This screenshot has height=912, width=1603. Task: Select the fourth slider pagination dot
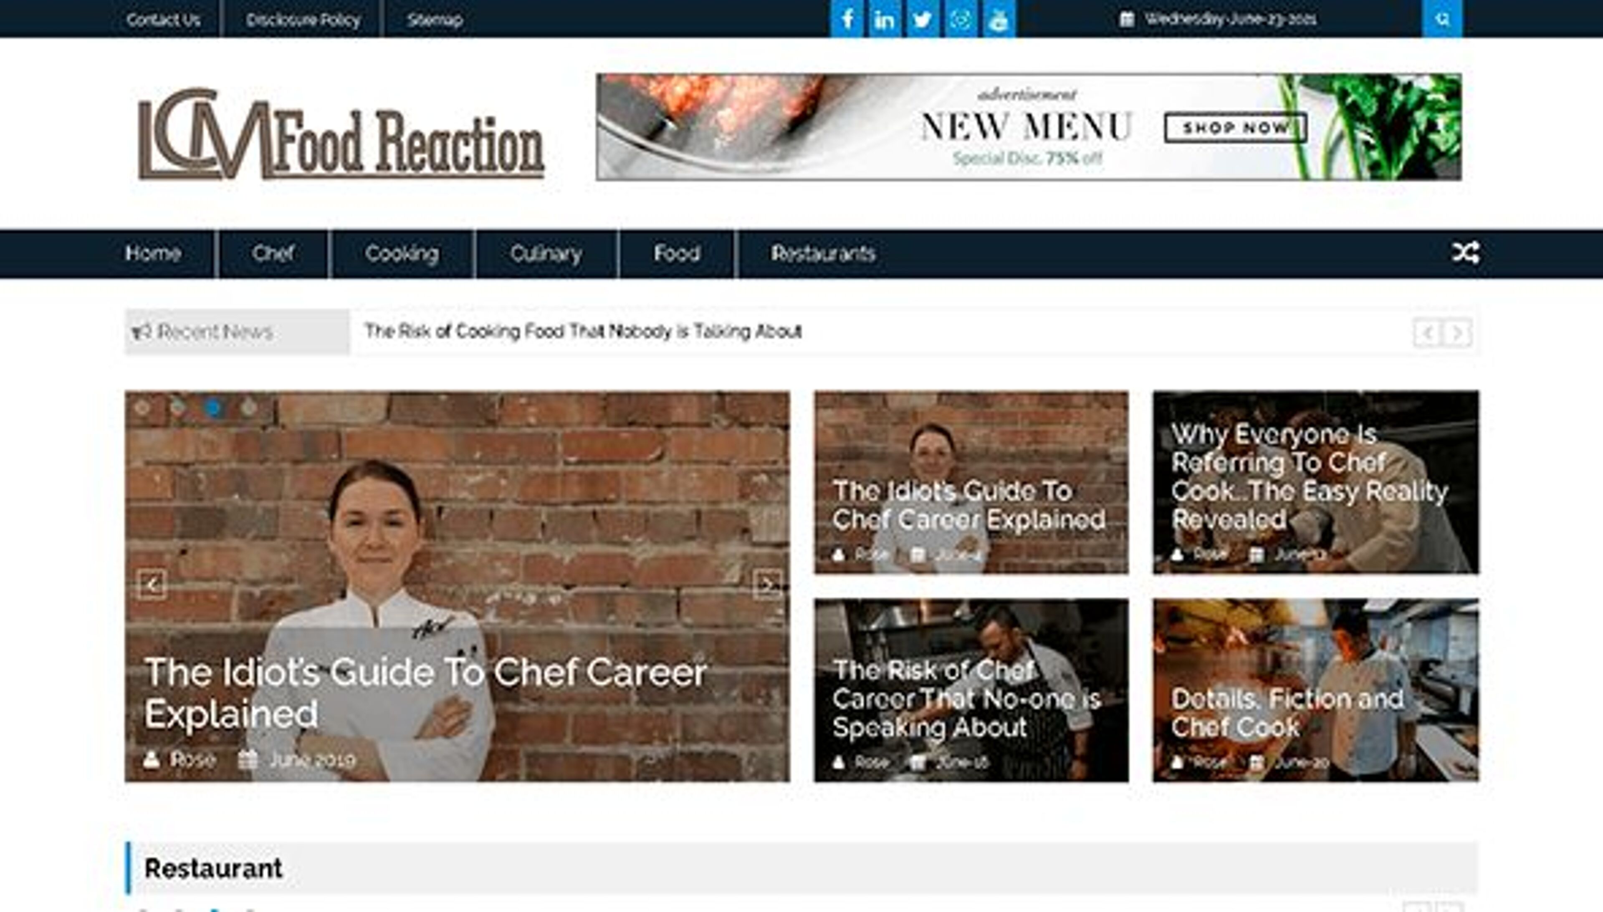click(x=249, y=408)
